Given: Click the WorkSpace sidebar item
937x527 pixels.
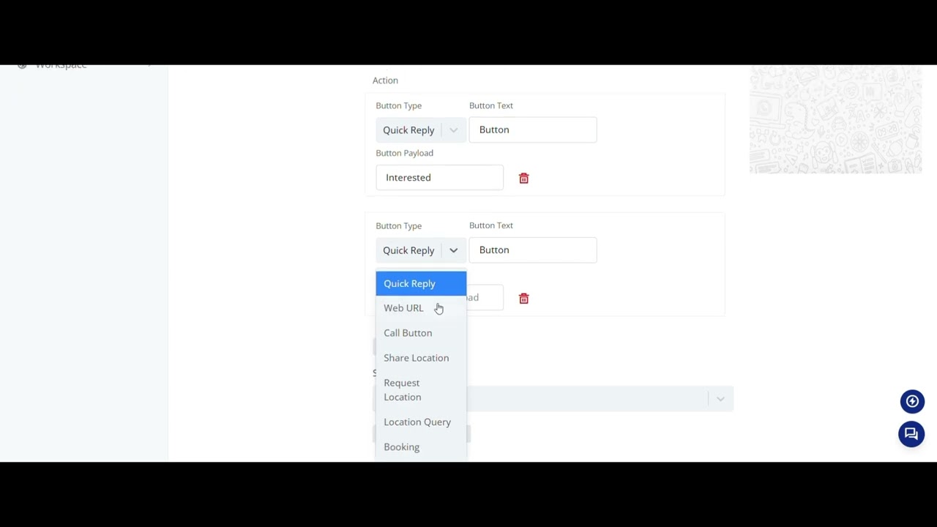Looking at the screenshot, I should click(x=61, y=65).
